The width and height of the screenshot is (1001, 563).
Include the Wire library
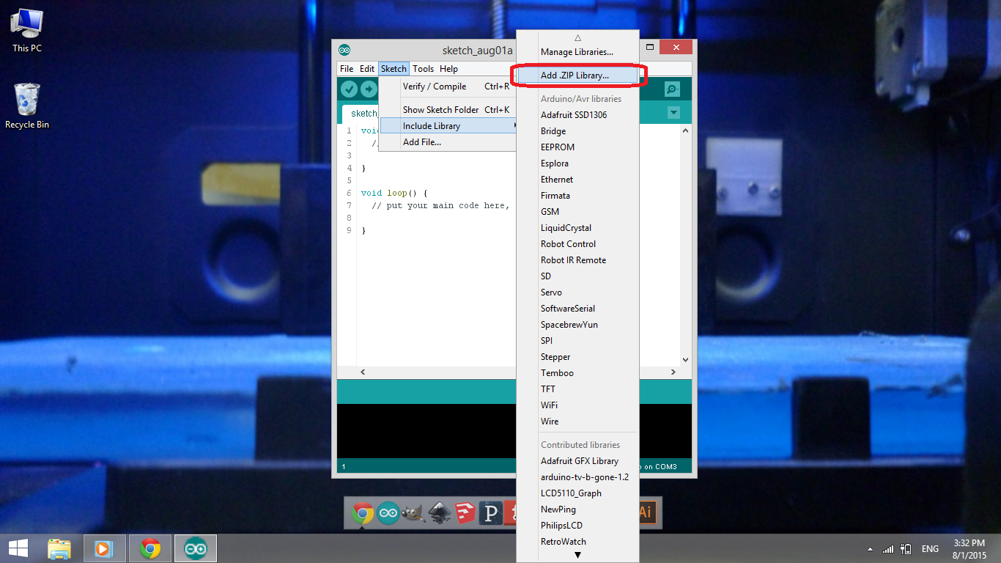tap(577, 422)
